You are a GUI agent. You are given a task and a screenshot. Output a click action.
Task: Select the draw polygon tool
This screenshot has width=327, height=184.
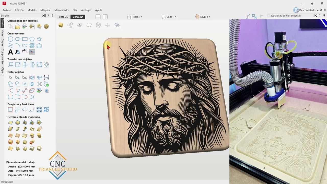(x=32, y=39)
